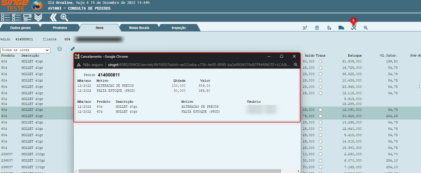The width and height of the screenshot is (421, 173).
Task: Click the double left chevron back icon
Action: 53,17
